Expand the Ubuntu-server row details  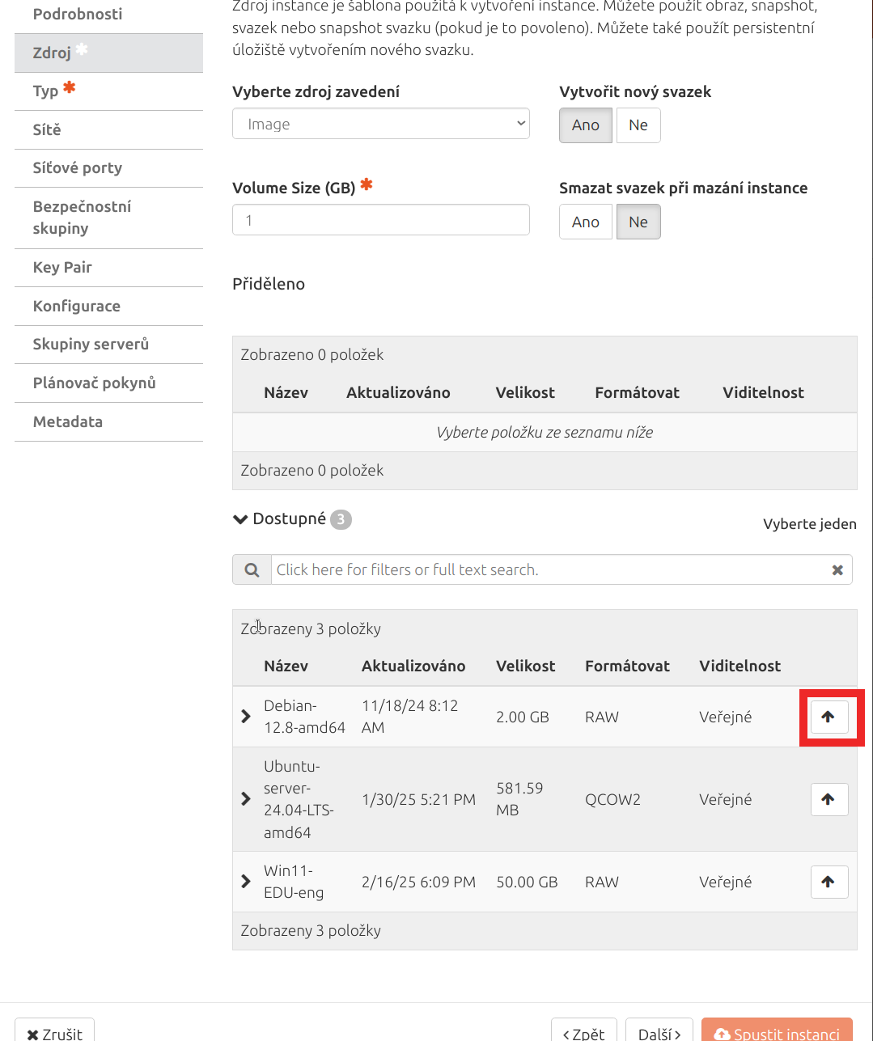pos(246,799)
